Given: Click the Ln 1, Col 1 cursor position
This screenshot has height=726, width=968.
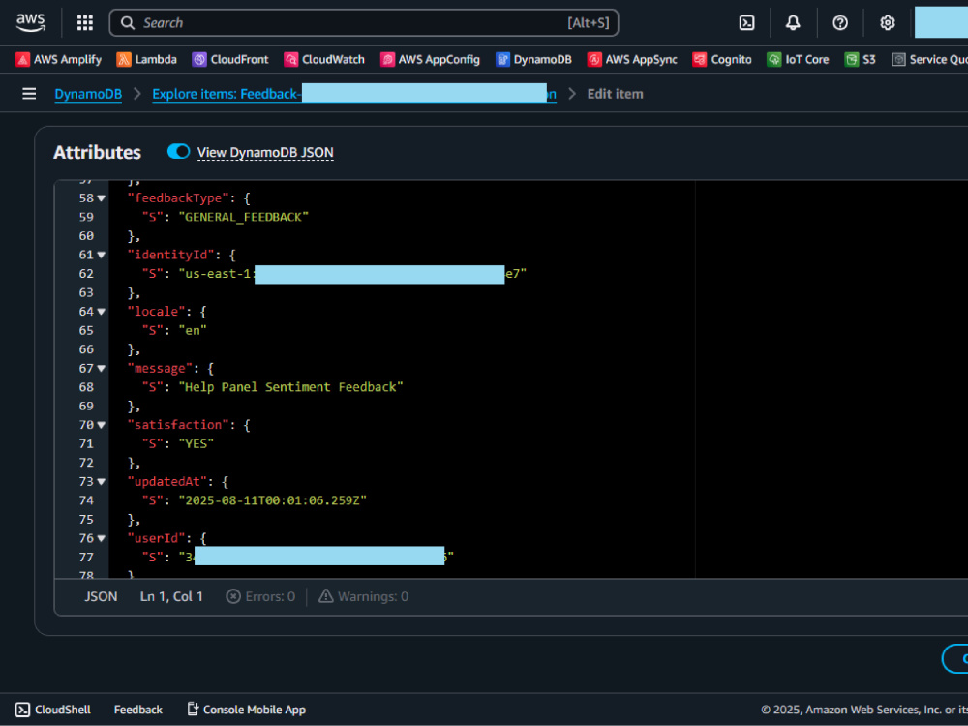Looking at the screenshot, I should (171, 596).
